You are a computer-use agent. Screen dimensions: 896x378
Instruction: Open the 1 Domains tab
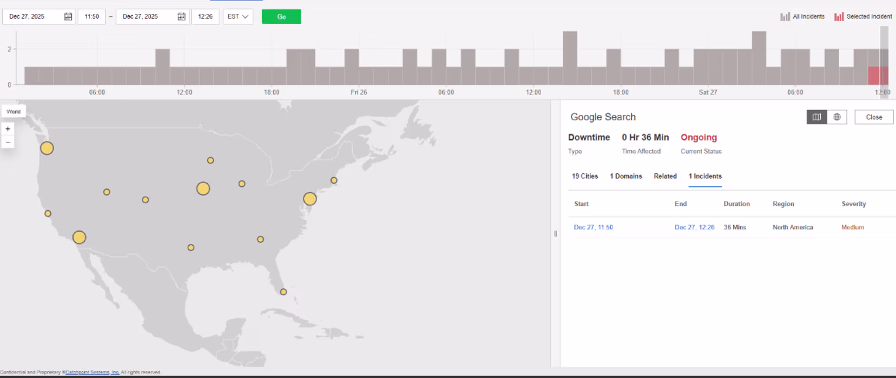[x=626, y=176]
